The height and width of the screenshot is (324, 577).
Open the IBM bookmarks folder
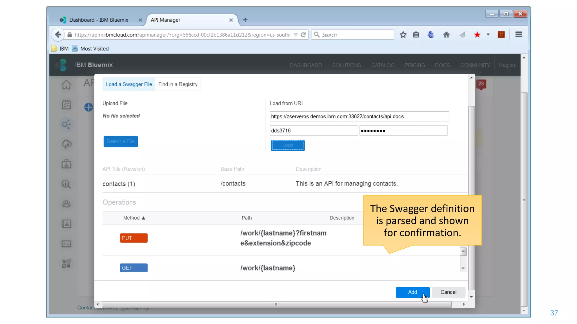60,49
